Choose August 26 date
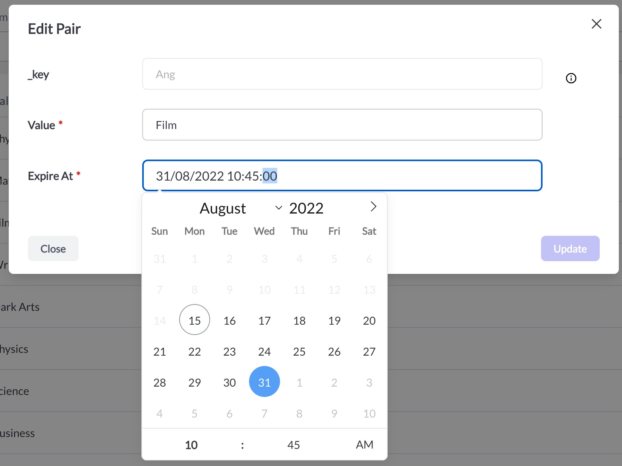The image size is (622, 466). (334, 351)
